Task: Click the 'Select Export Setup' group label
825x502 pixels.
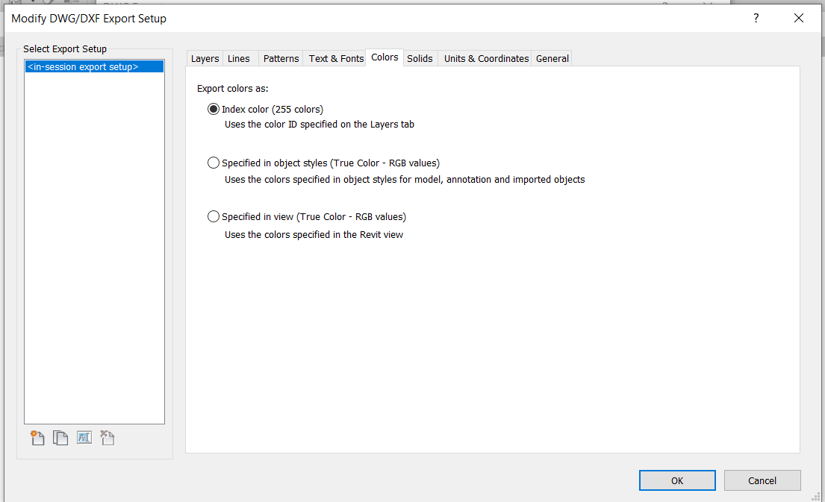Action: (x=65, y=49)
